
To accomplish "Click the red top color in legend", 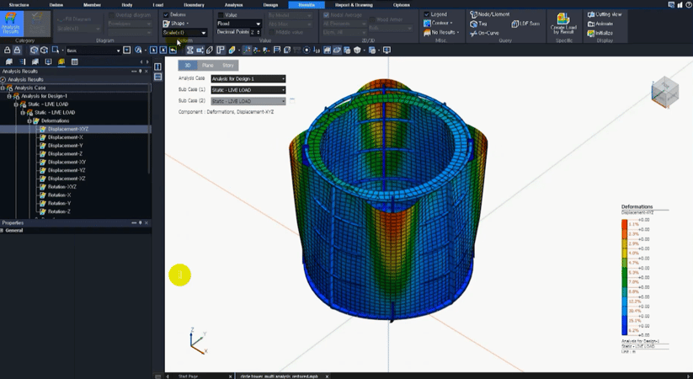I will [x=624, y=223].
